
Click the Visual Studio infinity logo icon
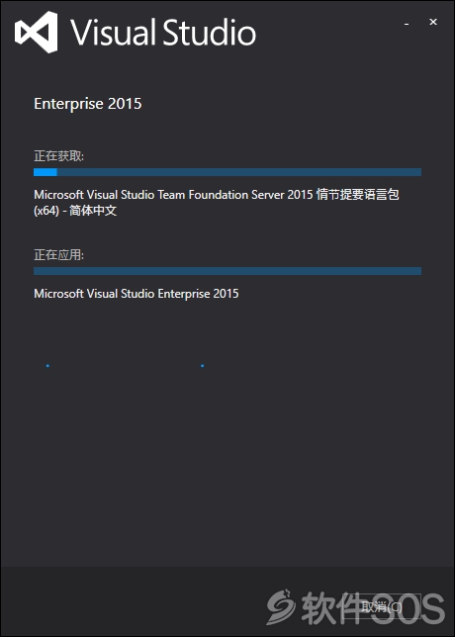[36, 32]
